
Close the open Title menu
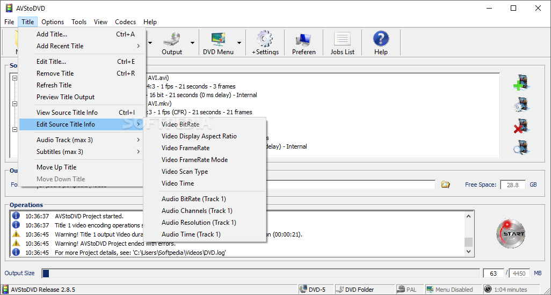tap(28, 22)
